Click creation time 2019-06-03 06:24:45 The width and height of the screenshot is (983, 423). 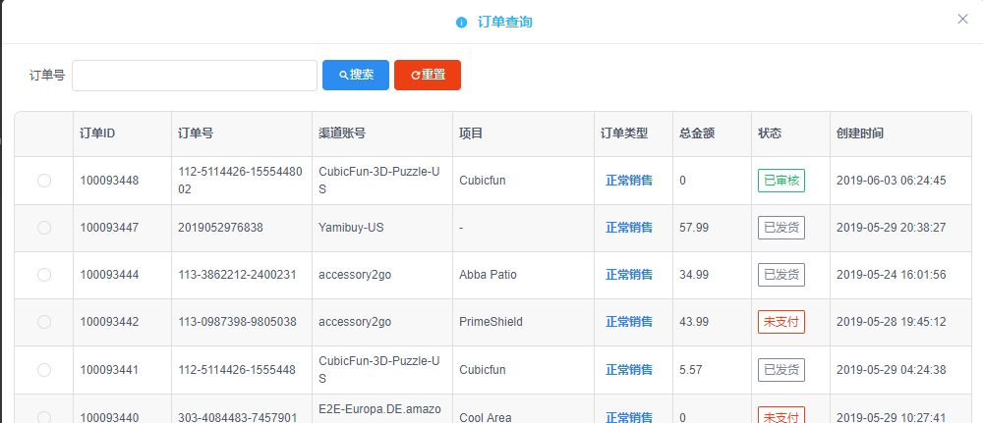892,181
